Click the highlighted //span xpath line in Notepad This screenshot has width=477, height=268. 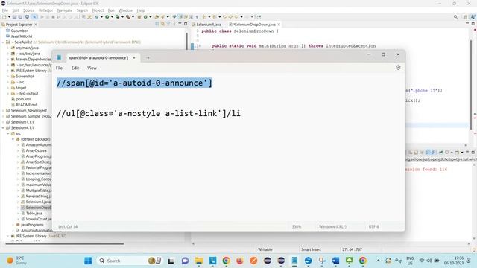point(134,83)
